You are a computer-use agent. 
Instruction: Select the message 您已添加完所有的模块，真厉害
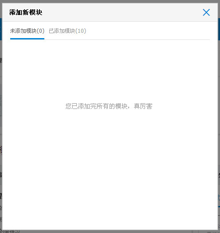109,106
